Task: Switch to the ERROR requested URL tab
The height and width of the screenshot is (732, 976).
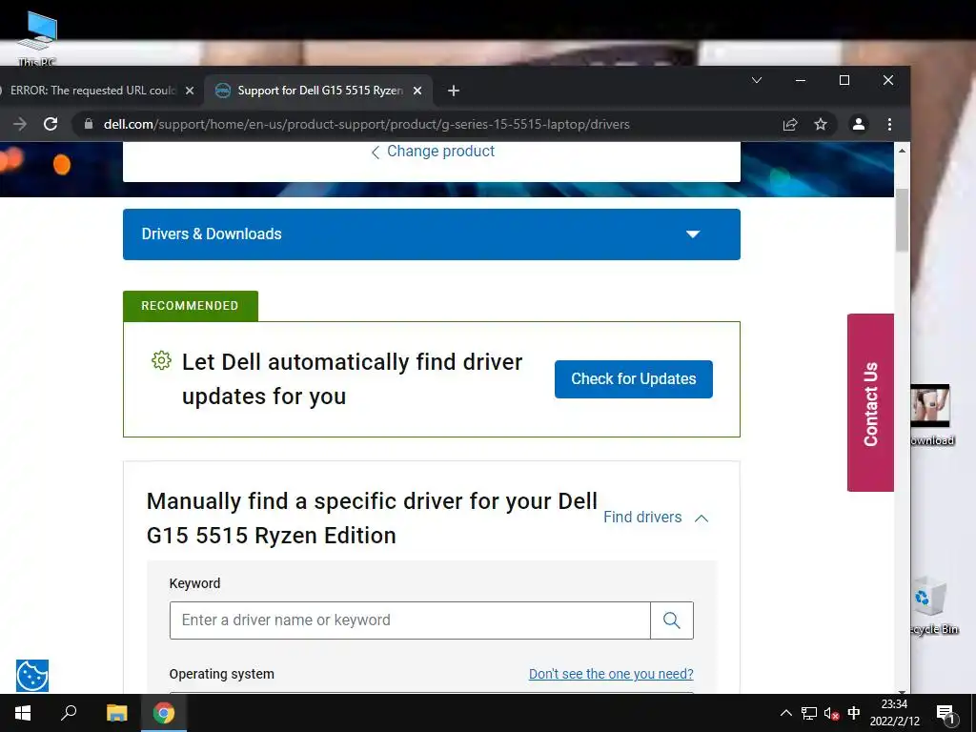Action: coord(93,91)
